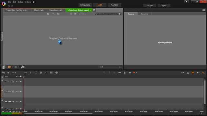Toggle the 3D filter in library
The width and height of the screenshot is (207, 116).
[71, 14]
